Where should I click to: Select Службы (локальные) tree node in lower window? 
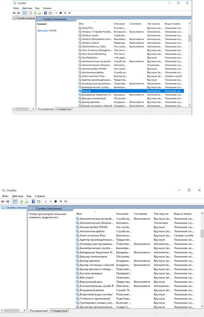(14, 208)
